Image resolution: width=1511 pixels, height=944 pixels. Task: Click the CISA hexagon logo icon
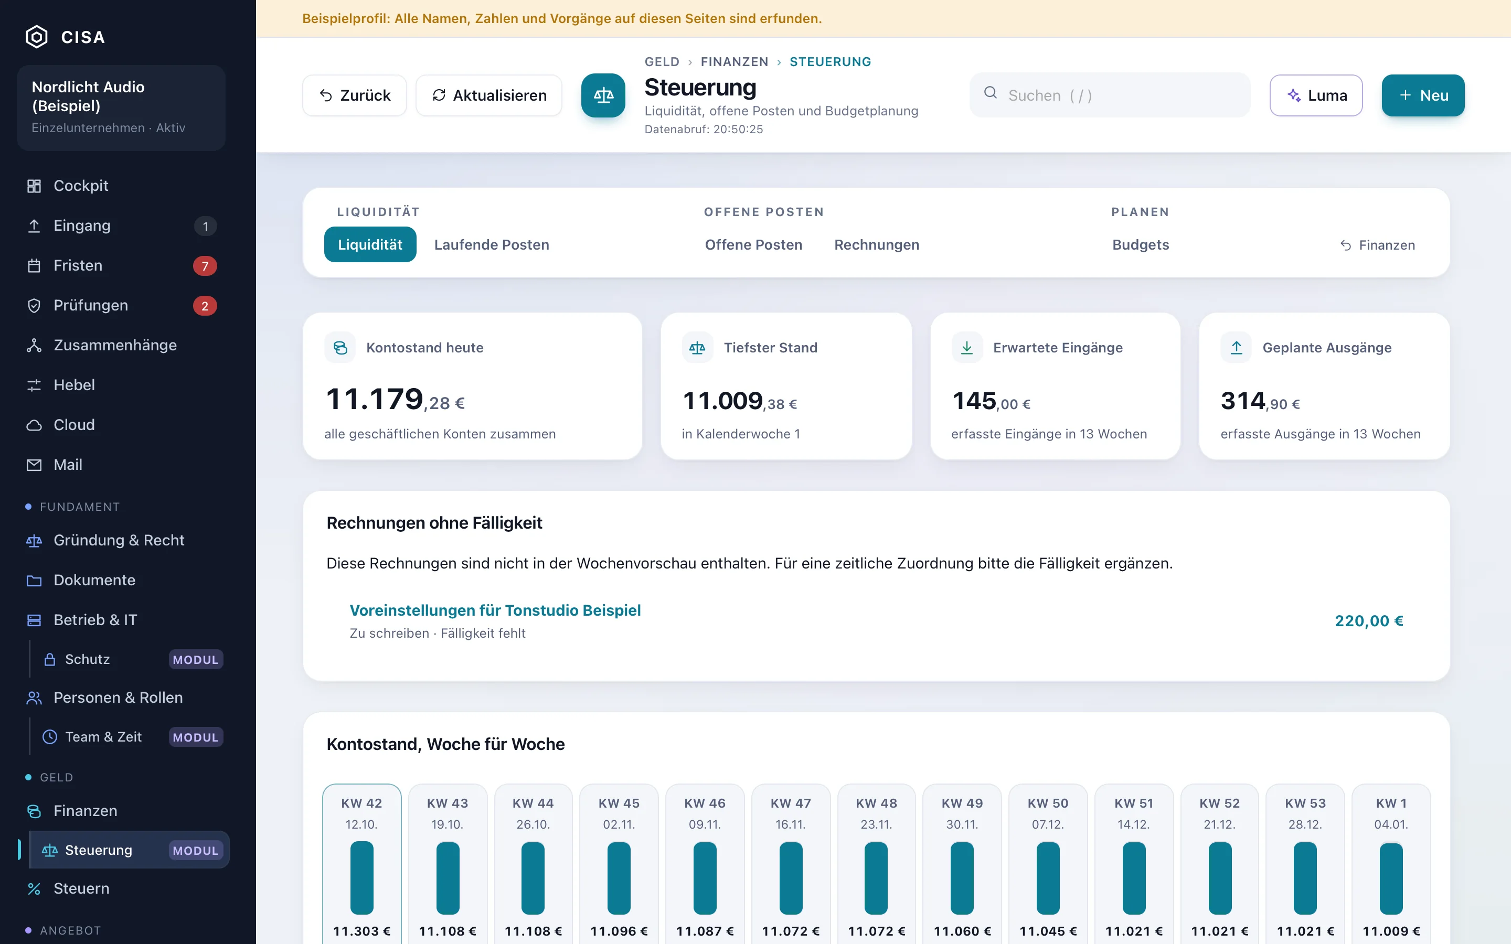click(x=36, y=37)
